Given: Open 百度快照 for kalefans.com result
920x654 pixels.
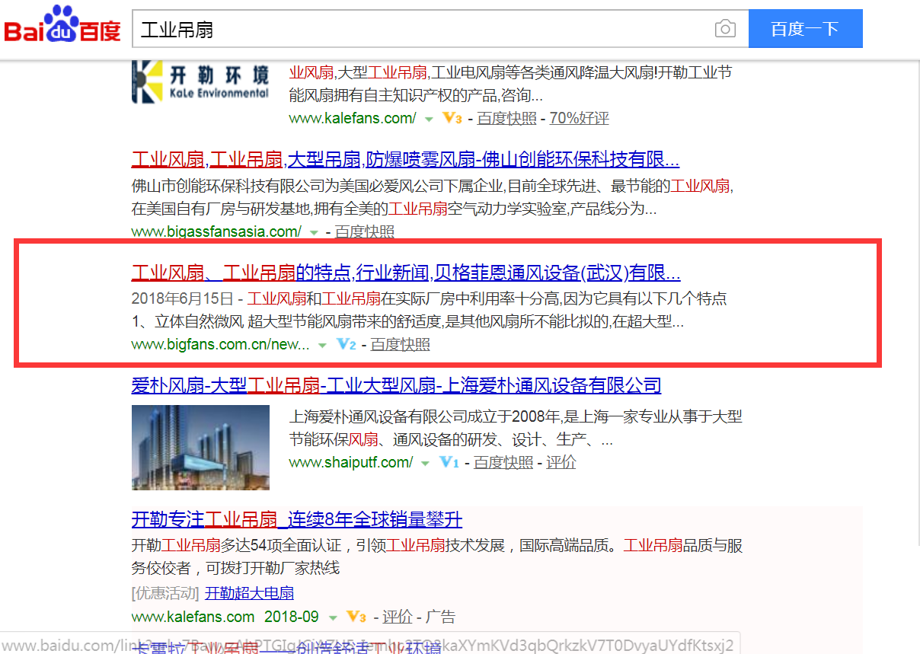Looking at the screenshot, I should pos(507,118).
